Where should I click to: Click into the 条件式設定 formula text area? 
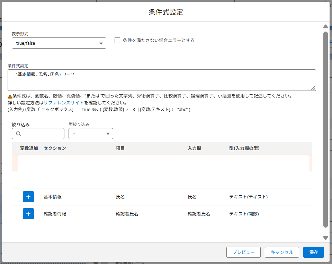click(161, 80)
